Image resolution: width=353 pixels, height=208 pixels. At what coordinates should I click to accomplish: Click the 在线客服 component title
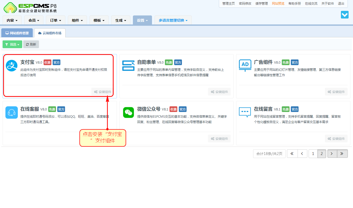click(x=30, y=109)
